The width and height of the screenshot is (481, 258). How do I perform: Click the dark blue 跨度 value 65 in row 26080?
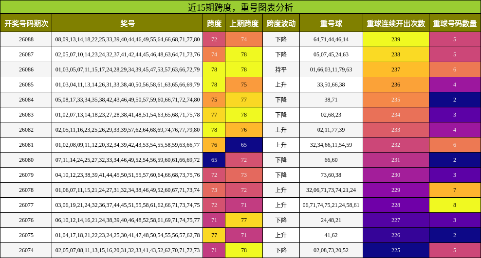(x=214, y=160)
